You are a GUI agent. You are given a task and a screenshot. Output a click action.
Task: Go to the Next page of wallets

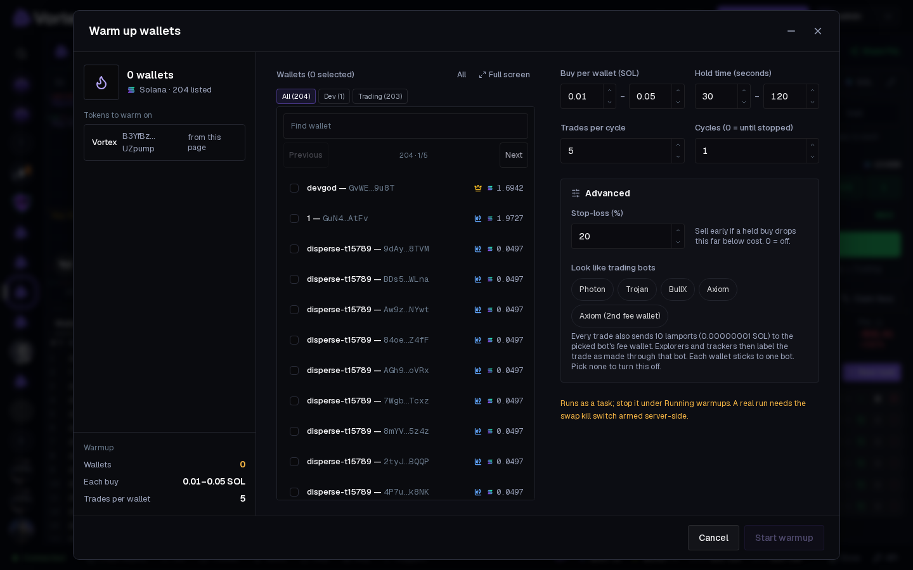[514, 155]
